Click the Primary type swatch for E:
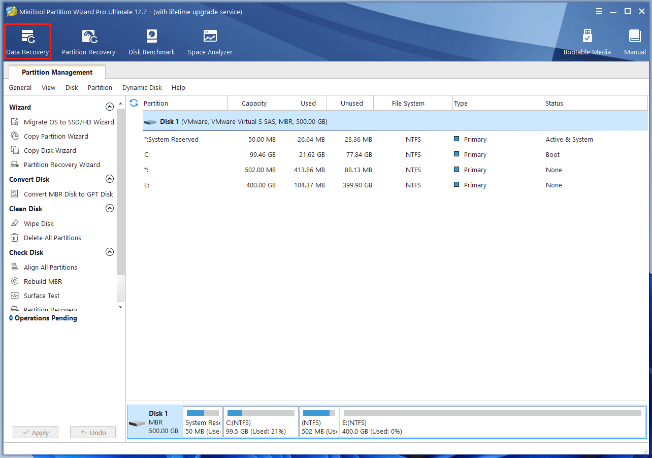 tap(457, 185)
